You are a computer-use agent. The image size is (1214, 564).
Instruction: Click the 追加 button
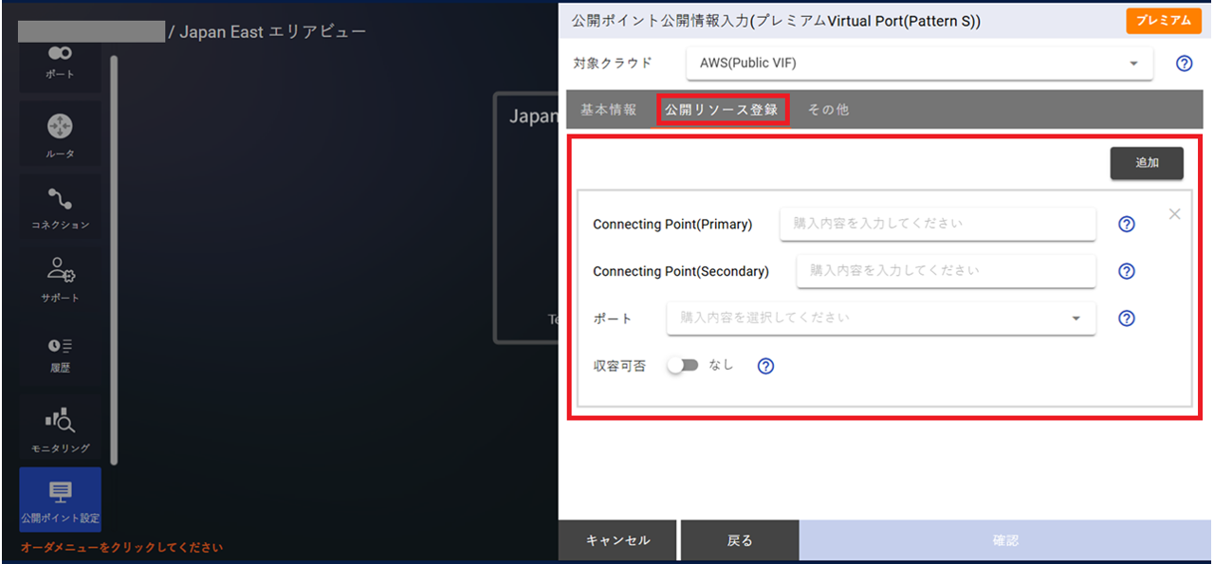click(x=1146, y=163)
